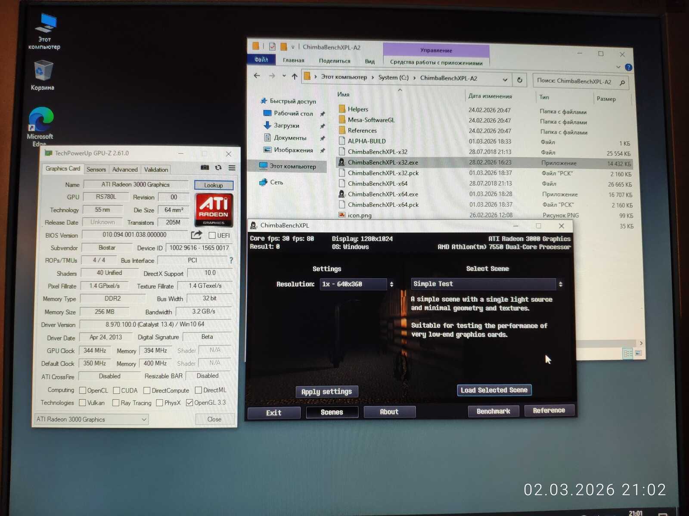Screen dimensions: 689x516
Task: Toggle the OpenGL 3.3 checkbox
Action: pyautogui.click(x=189, y=403)
